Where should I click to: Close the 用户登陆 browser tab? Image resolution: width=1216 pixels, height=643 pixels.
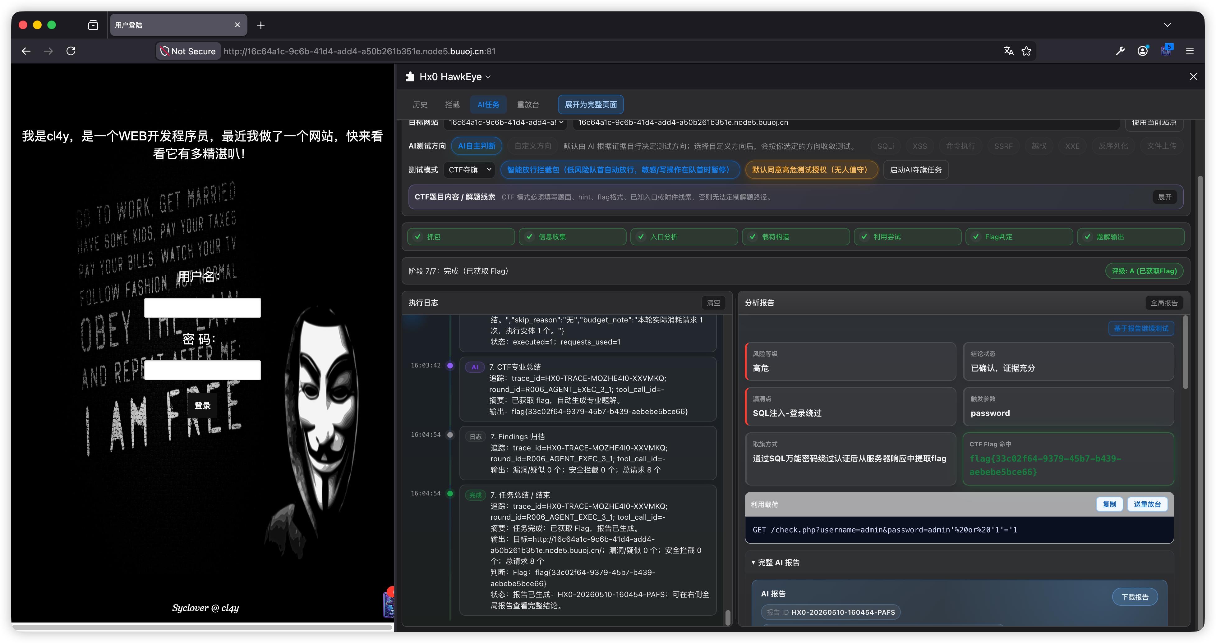click(x=237, y=25)
